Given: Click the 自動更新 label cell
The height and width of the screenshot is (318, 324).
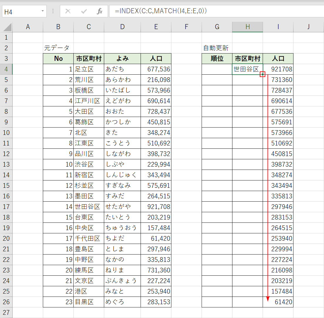Looking at the screenshot, I should point(217,48).
